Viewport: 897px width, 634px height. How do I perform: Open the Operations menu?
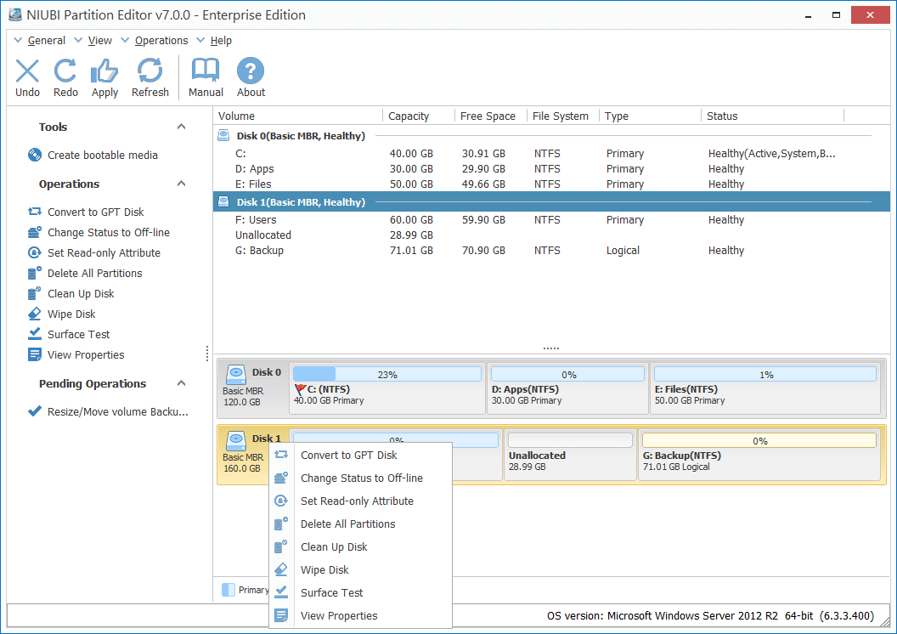click(161, 41)
